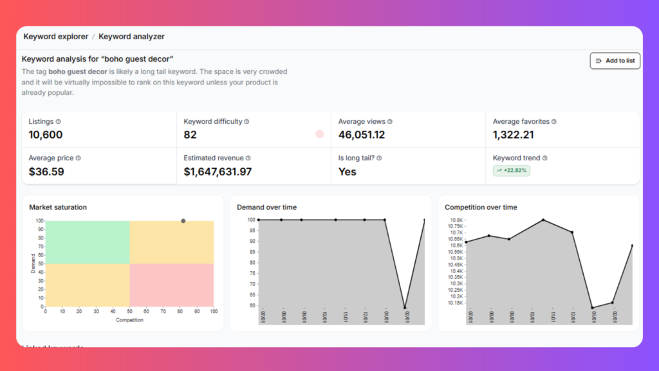Click the red keyword difficulty indicator dot
This screenshot has height=371, width=659.
tap(319, 134)
